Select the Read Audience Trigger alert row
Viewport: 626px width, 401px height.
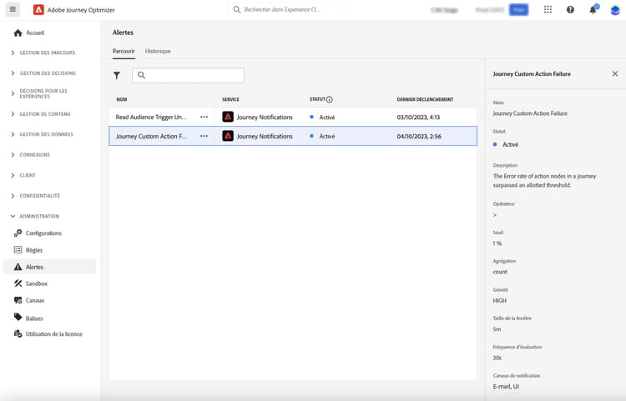293,117
